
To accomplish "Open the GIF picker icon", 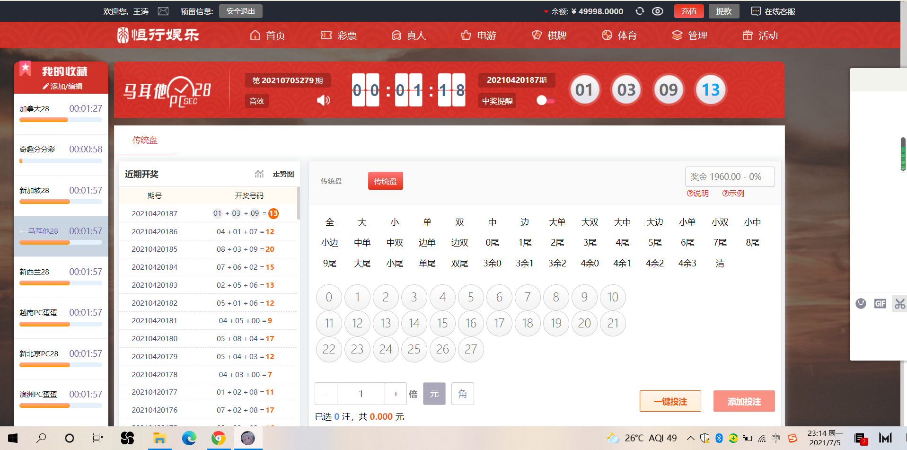I will tap(880, 303).
